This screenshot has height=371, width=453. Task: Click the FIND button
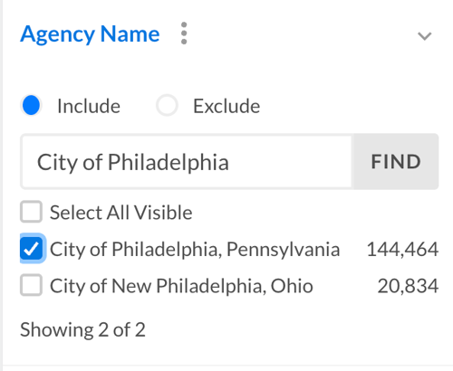point(396,162)
